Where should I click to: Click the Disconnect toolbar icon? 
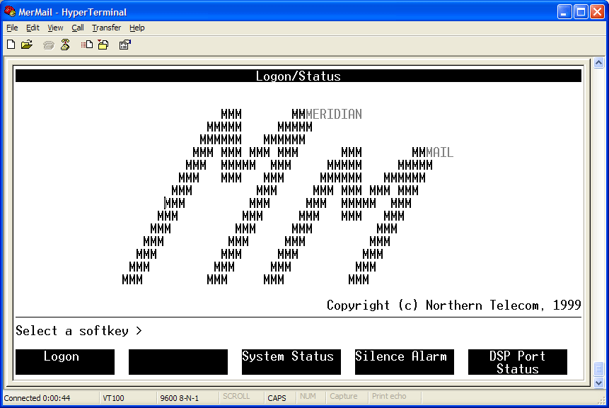coord(65,45)
